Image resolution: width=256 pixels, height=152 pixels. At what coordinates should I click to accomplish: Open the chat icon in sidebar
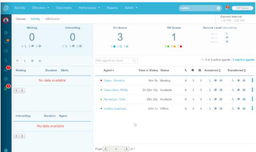pos(6,41)
